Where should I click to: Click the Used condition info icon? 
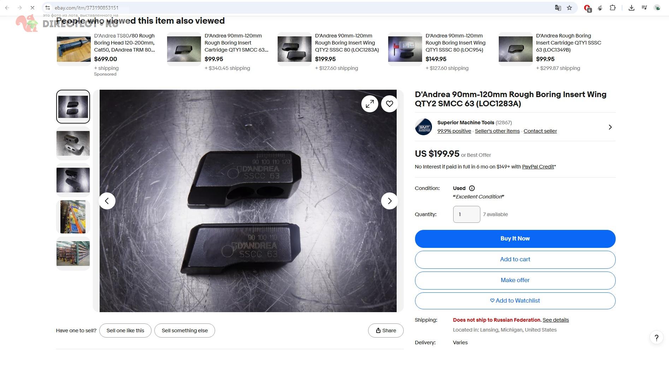(472, 188)
